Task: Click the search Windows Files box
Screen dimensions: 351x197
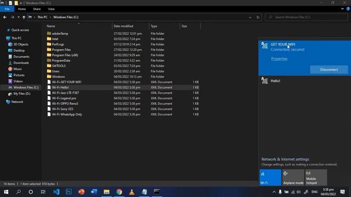Action: pyautogui.click(x=306, y=17)
